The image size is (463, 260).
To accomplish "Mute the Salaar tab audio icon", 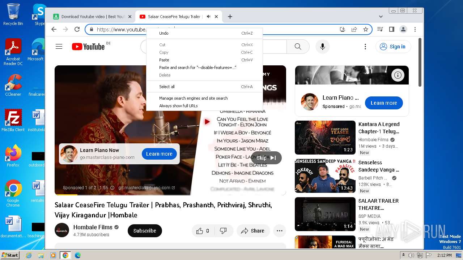I will 208,17.
